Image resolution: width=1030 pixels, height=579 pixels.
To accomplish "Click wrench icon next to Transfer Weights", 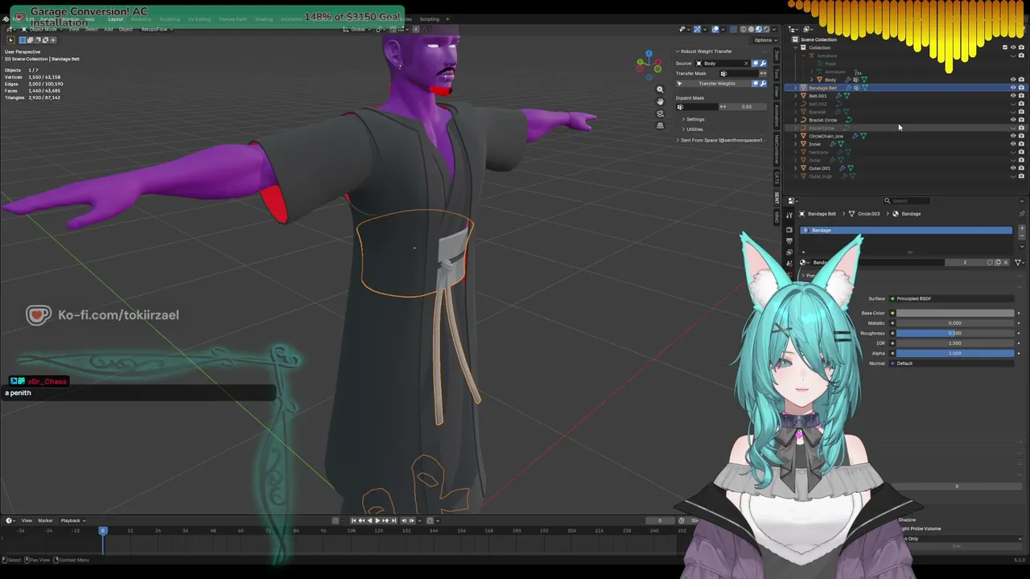I will tap(763, 84).
